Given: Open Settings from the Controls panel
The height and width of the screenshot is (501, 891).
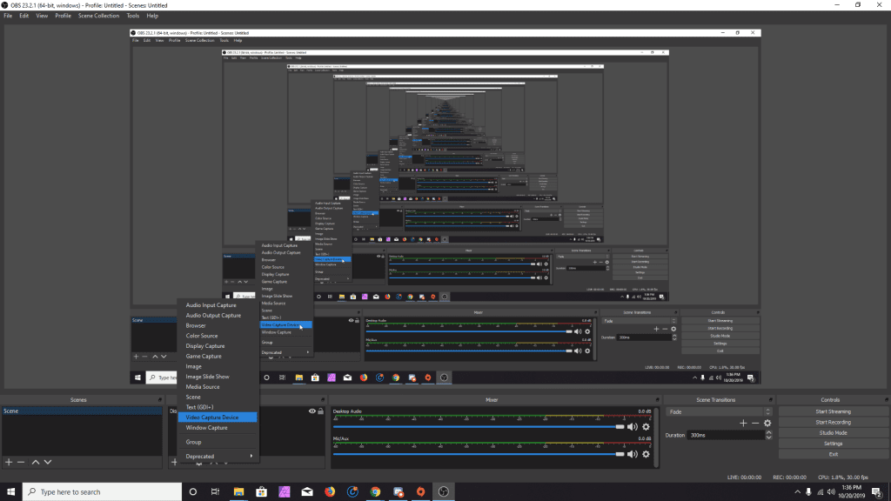Looking at the screenshot, I should [833, 444].
